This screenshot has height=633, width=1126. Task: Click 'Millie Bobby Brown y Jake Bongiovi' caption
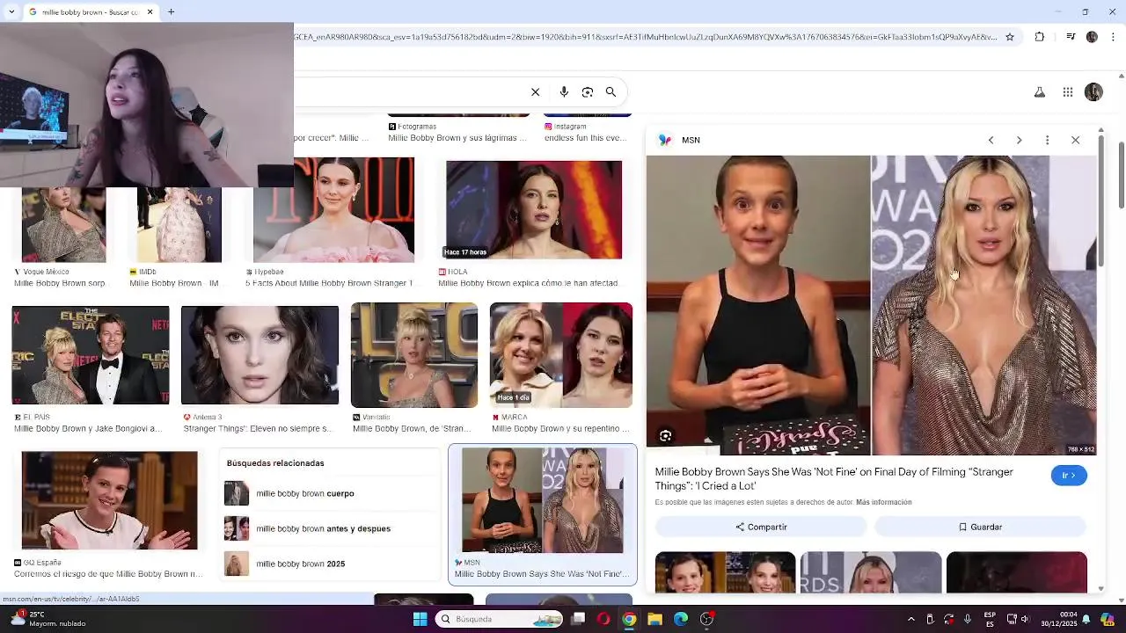point(87,429)
